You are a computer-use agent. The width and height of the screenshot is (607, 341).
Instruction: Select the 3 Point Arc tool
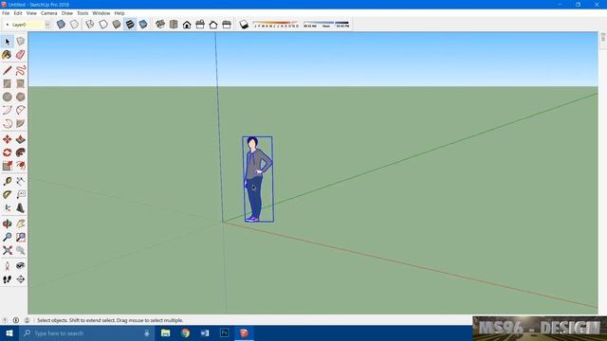coord(7,124)
